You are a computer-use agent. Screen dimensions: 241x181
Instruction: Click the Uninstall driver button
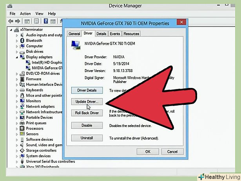[87, 138]
